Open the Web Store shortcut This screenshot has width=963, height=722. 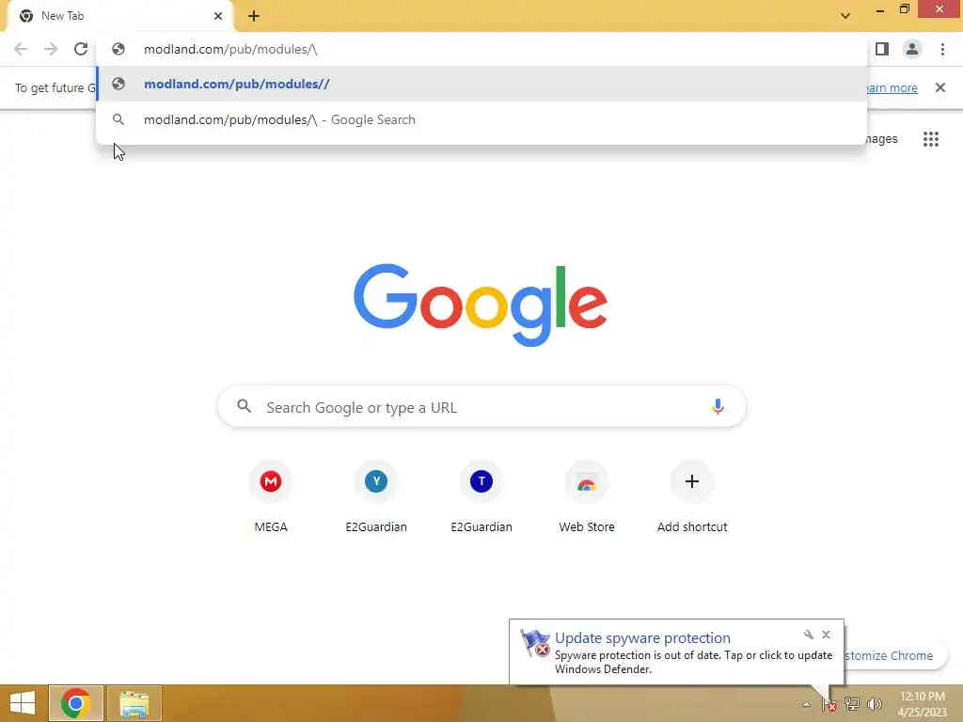[587, 495]
